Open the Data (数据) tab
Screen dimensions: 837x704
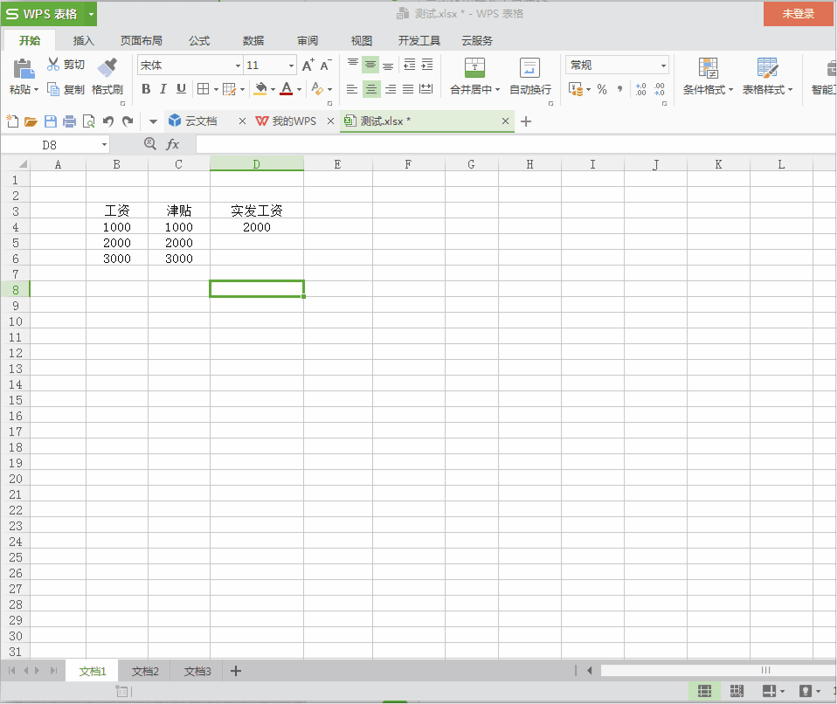point(253,40)
